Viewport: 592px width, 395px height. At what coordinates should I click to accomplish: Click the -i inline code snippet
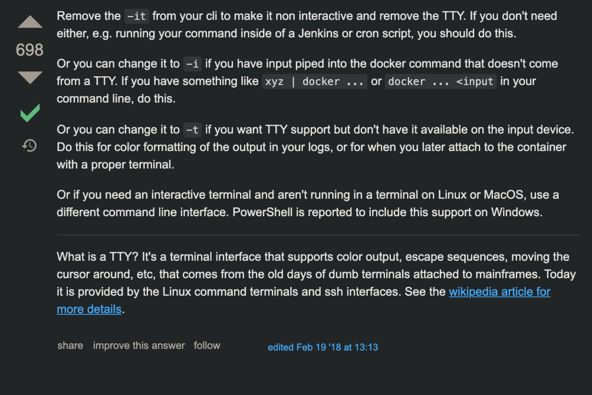pos(192,64)
